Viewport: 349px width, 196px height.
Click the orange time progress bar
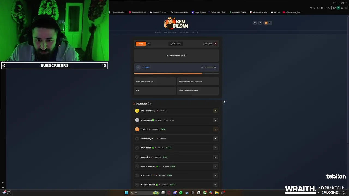pos(176,73)
